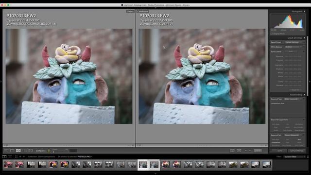Go back with filmstrip left arrow
Screen dimensions: 311x175
20,157
